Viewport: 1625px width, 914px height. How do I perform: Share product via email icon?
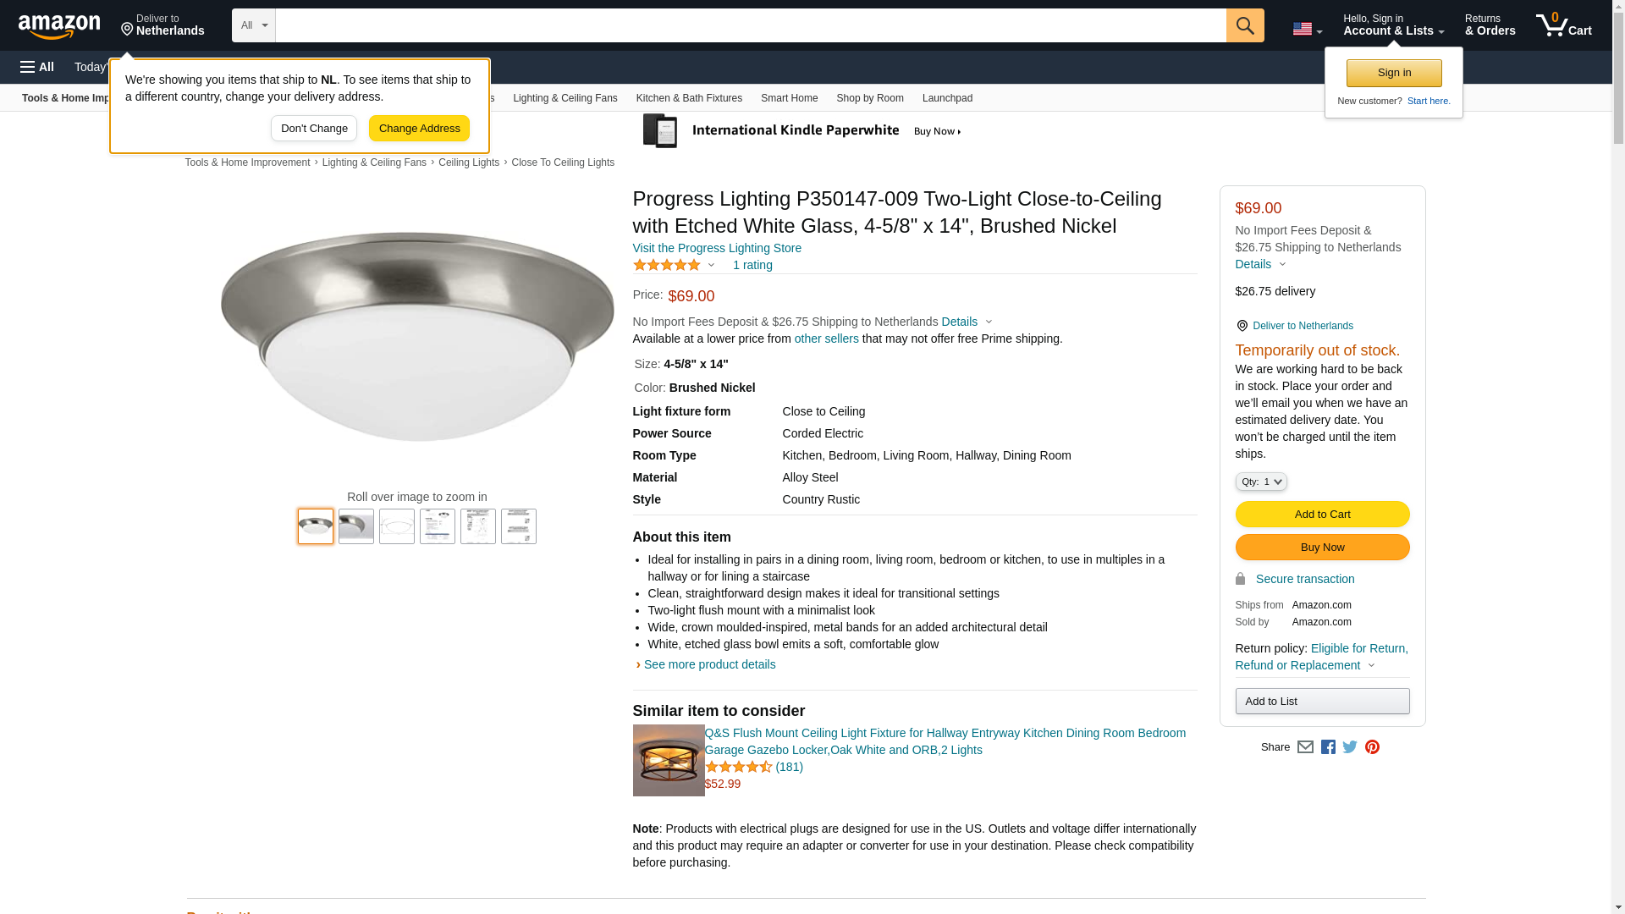click(1305, 747)
